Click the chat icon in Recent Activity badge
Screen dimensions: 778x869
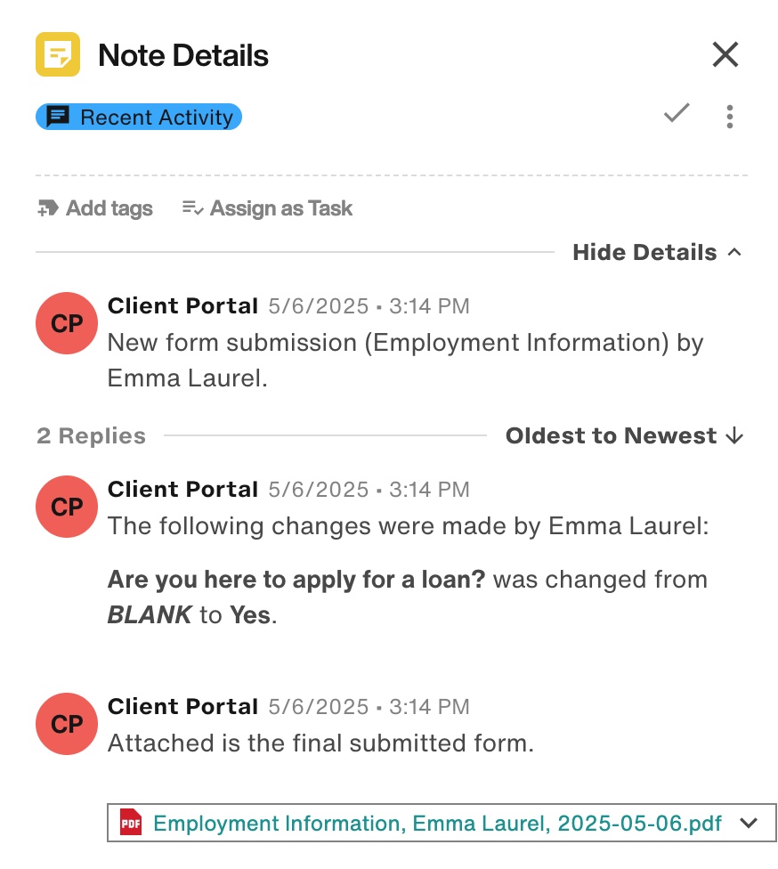point(58,117)
